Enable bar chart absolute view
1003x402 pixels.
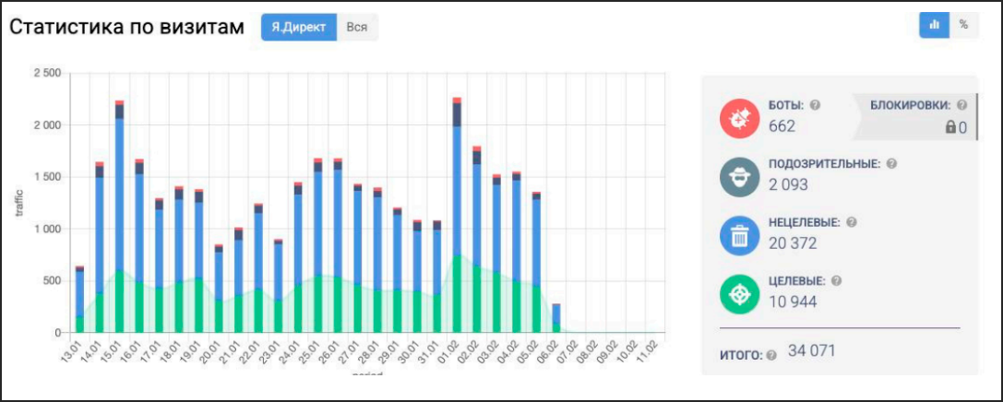point(934,25)
